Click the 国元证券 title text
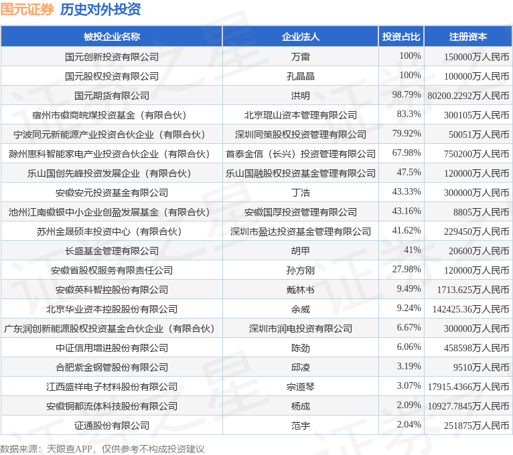Viewport: 513px width, 455px height. pyautogui.click(x=27, y=9)
